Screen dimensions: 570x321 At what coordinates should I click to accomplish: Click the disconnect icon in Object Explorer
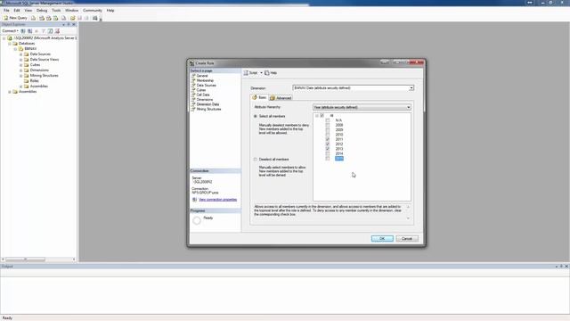click(x=29, y=31)
